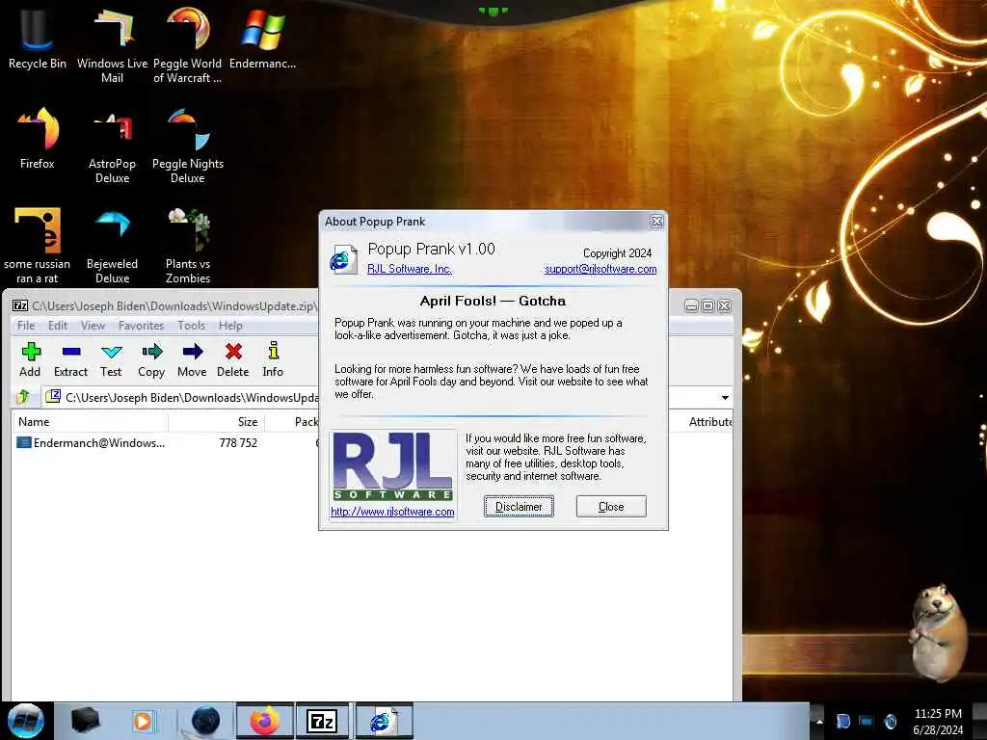Switch to Popup Prank taskbar button
Screen dimensions: 987x740
[x=384, y=721]
